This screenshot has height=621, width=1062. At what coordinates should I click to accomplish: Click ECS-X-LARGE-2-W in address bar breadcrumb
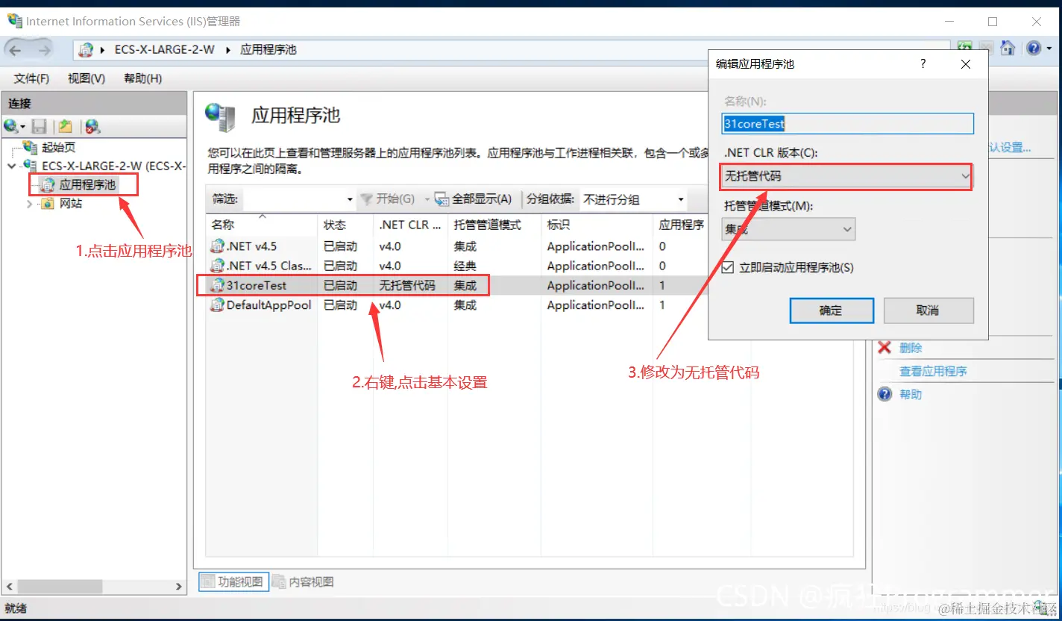(164, 50)
